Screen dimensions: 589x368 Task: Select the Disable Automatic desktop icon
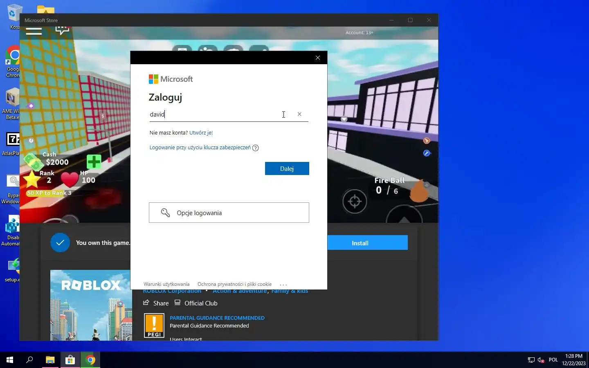point(11,231)
